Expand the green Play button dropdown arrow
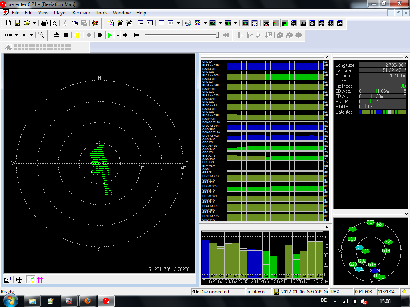The image size is (410, 307). (118, 35)
